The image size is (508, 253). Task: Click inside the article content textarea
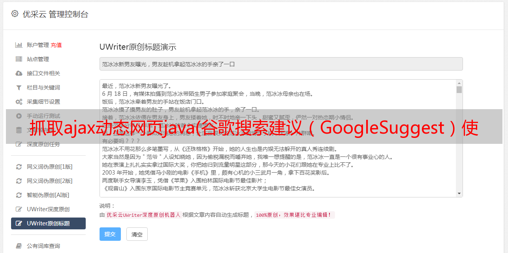[x=278, y=138]
